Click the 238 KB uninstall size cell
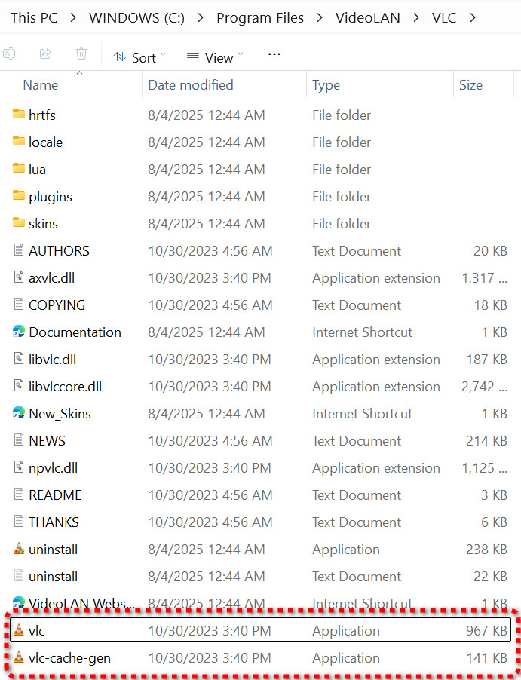Viewport: 521px width, 680px height. click(486, 550)
